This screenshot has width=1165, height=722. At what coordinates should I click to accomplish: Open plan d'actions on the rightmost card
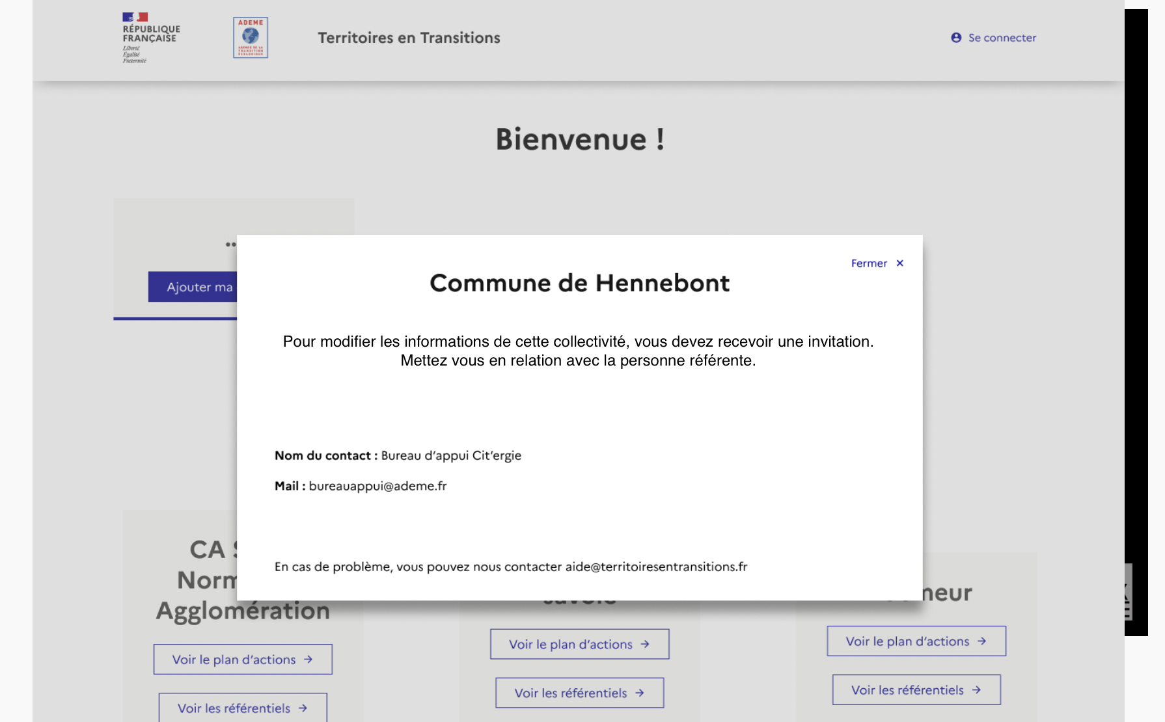pos(916,641)
